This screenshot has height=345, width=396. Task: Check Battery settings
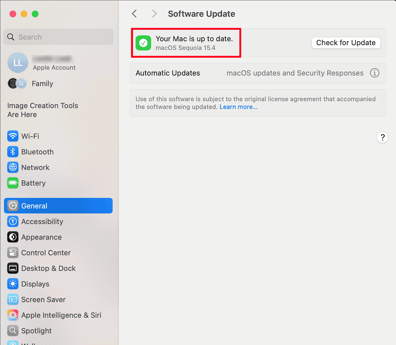[34, 183]
